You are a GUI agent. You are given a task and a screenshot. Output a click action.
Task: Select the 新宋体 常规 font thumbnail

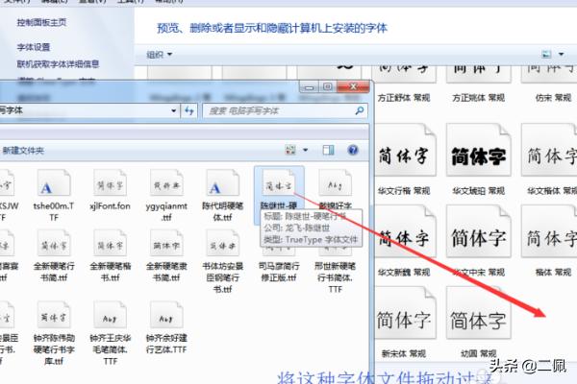point(405,313)
